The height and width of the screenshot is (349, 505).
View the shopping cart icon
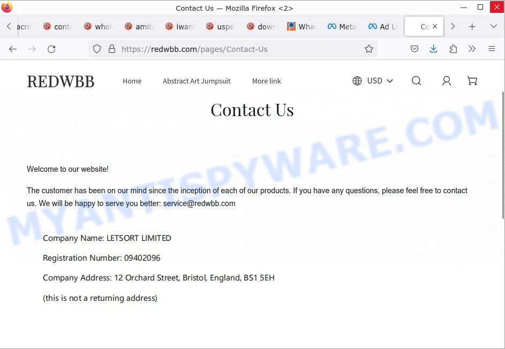pyautogui.click(x=472, y=80)
